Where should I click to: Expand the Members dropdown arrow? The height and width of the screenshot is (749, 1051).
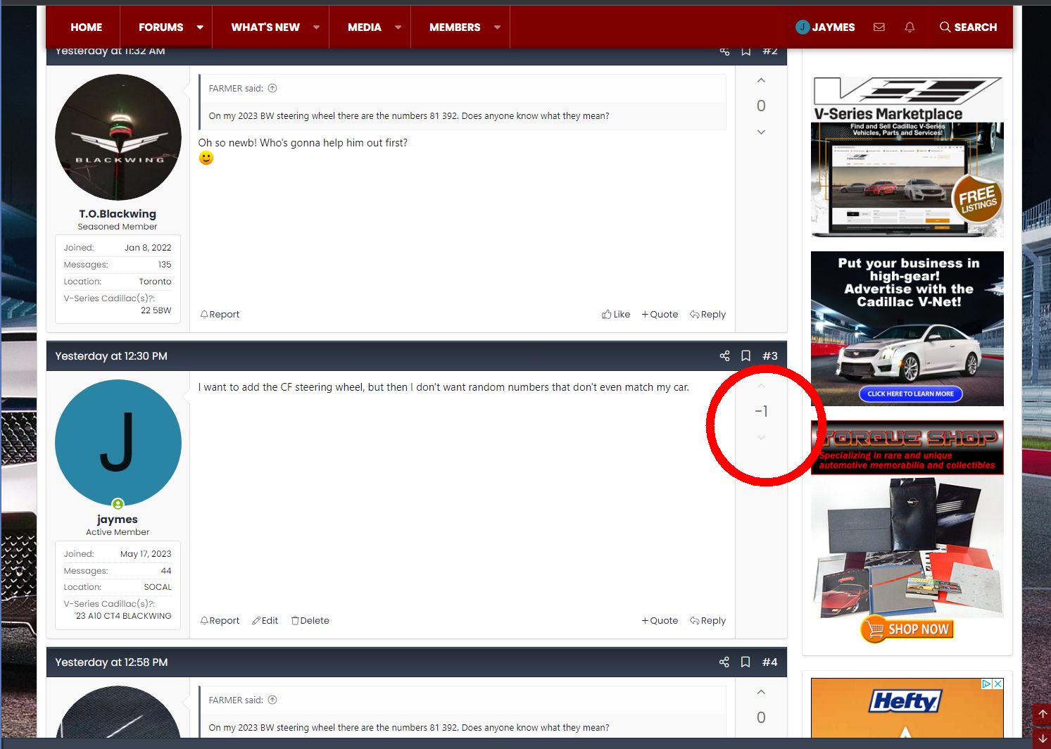tap(497, 27)
